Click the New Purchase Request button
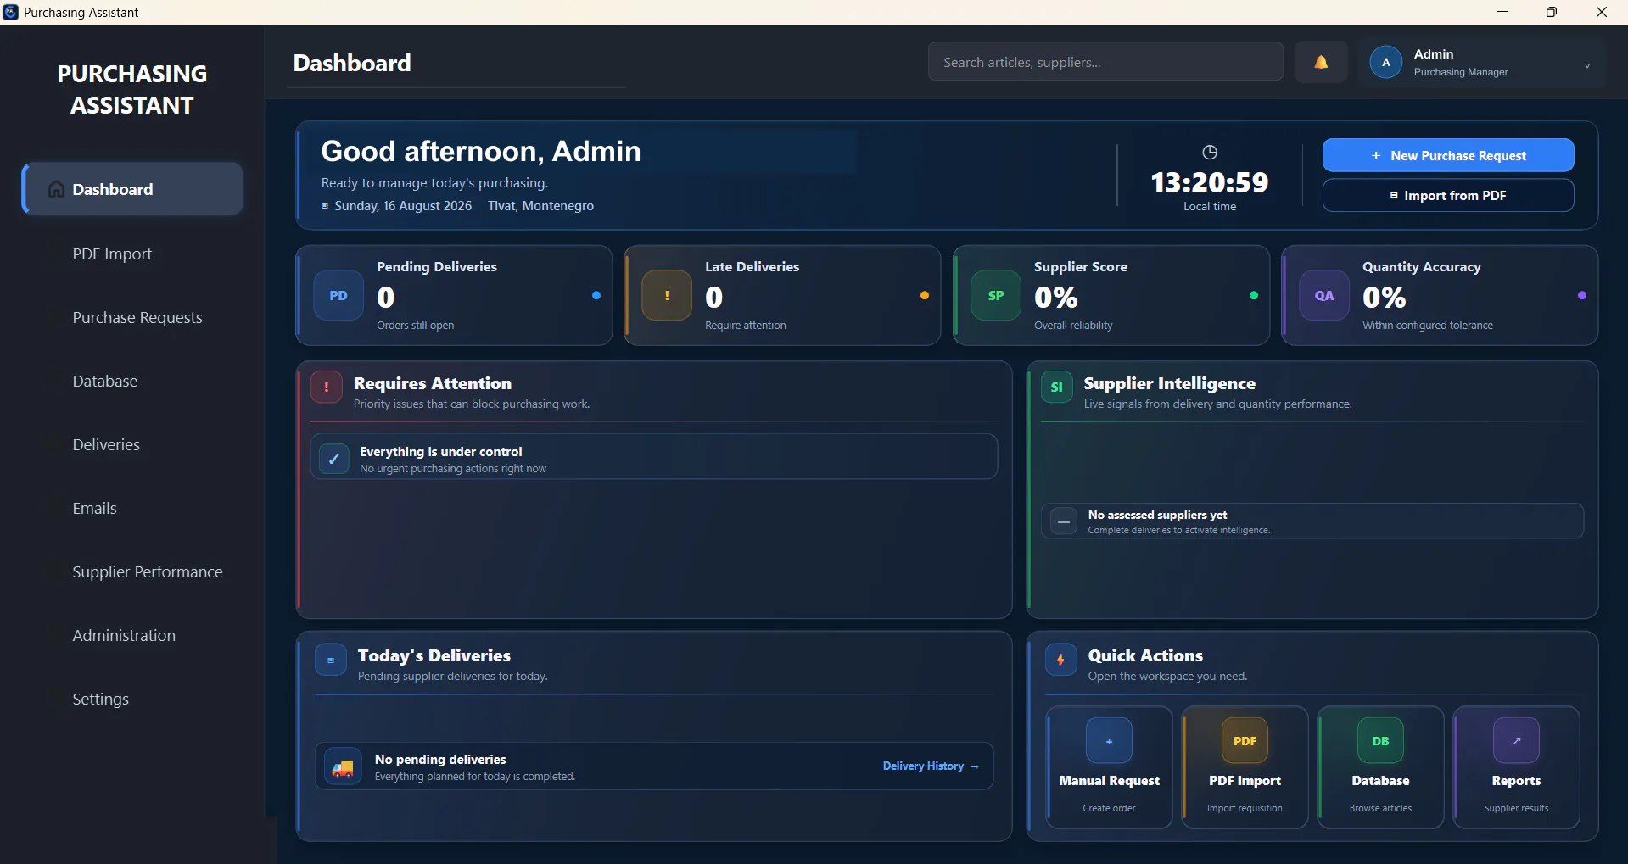Viewport: 1628px width, 864px height. pyautogui.click(x=1448, y=155)
